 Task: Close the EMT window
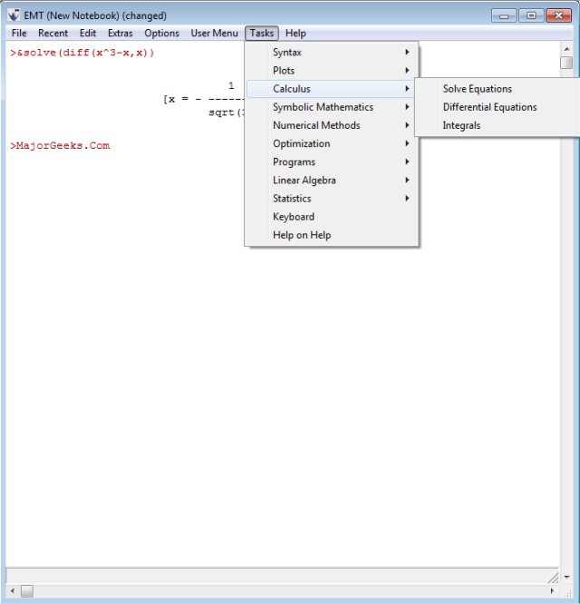pos(558,15)
